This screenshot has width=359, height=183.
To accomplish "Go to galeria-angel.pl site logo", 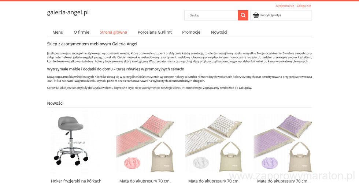I will point(68,12).
